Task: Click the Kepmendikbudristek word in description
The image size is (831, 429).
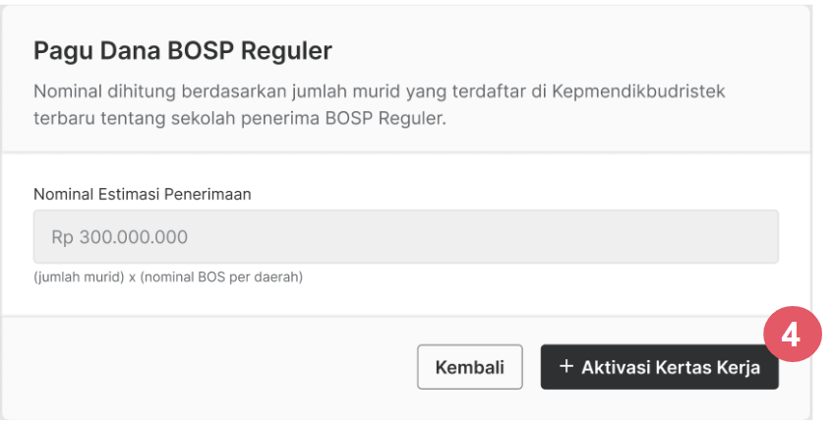Action: 638,92
